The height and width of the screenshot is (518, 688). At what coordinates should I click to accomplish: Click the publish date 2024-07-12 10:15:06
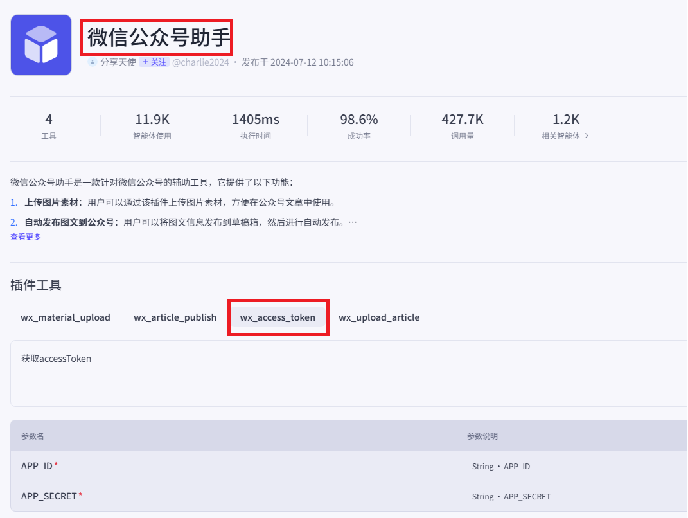(312, 62)
